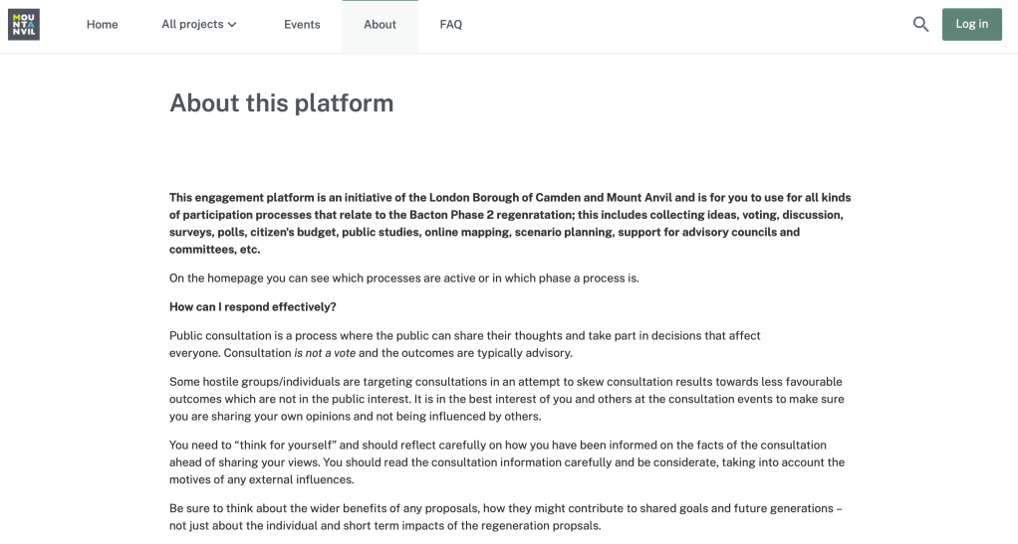This screenshot has height=544, width=1018.
Task: Navigate to the Events page
Action: 302,25
